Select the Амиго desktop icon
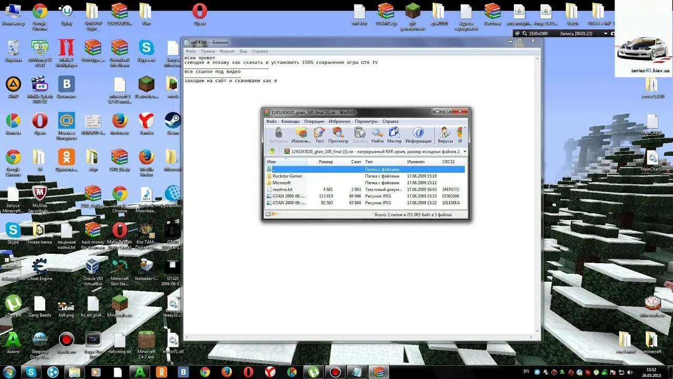Viewport: 673px width, 379px height. tap(13, 343)
